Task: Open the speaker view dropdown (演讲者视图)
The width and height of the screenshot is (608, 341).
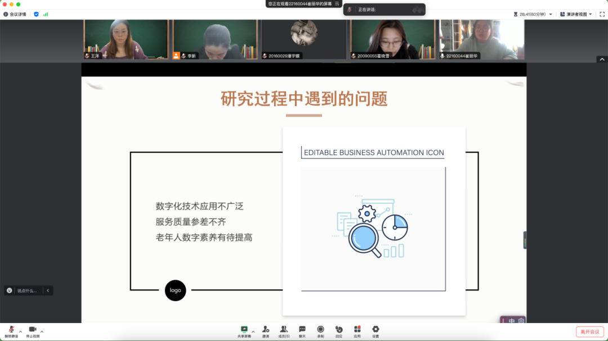Action: [575, 14]
